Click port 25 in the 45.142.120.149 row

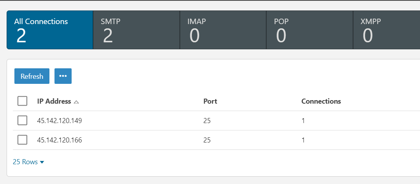tap(207, 121)
